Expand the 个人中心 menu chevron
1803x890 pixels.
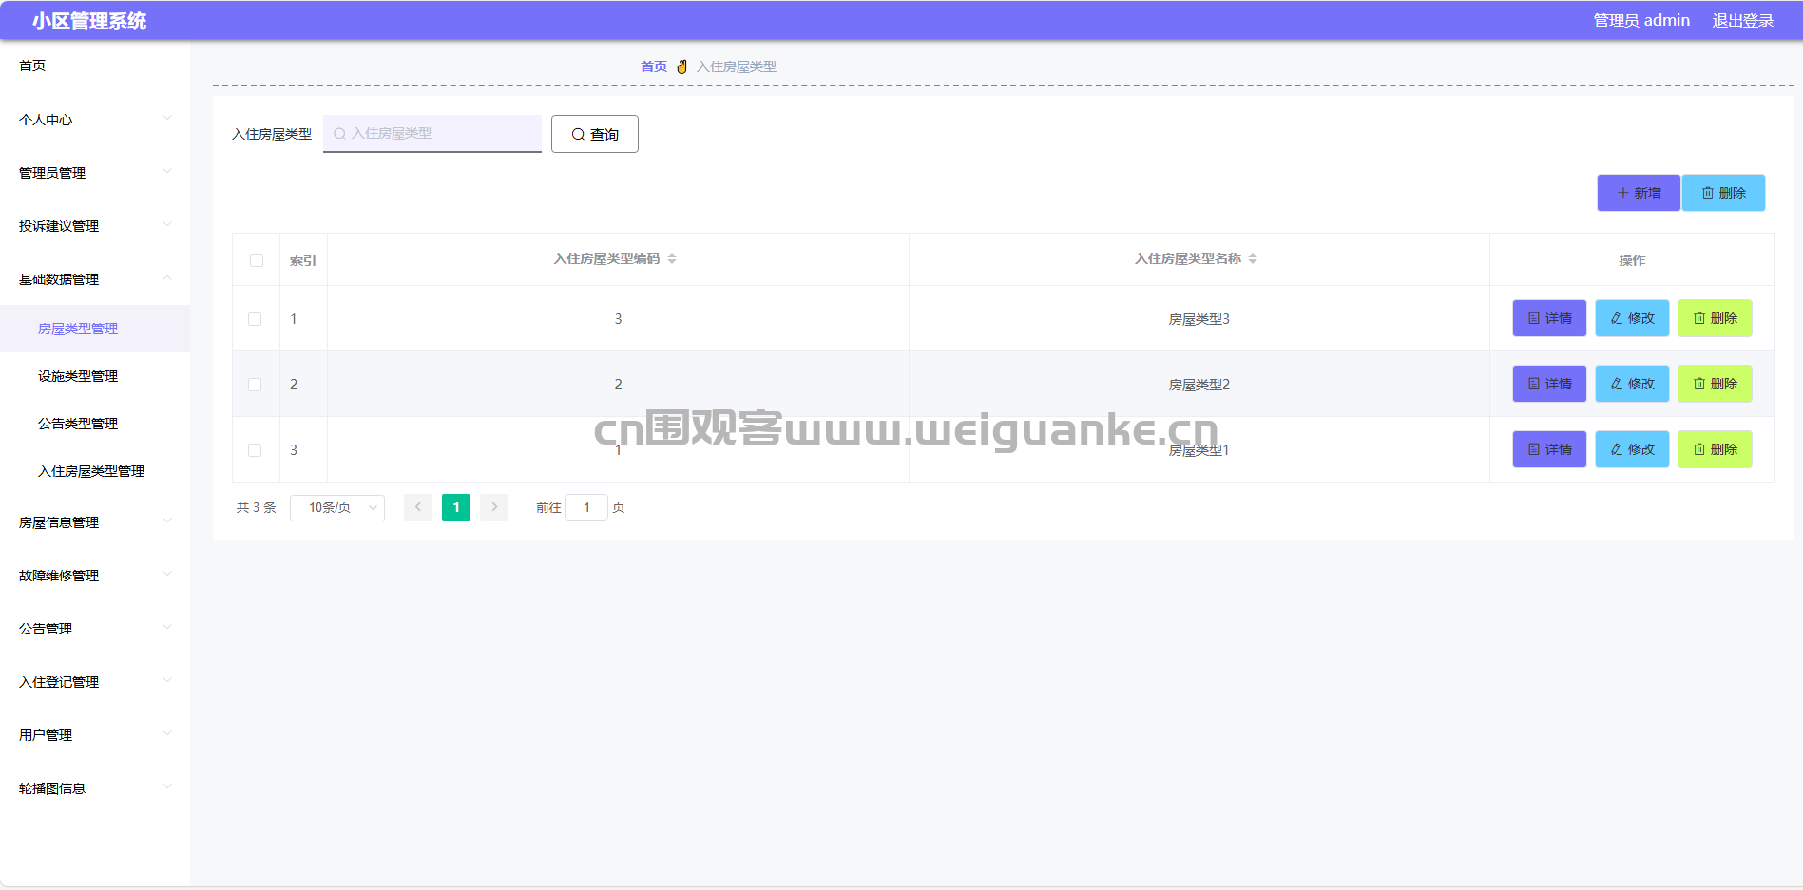(x=167, y=118)
